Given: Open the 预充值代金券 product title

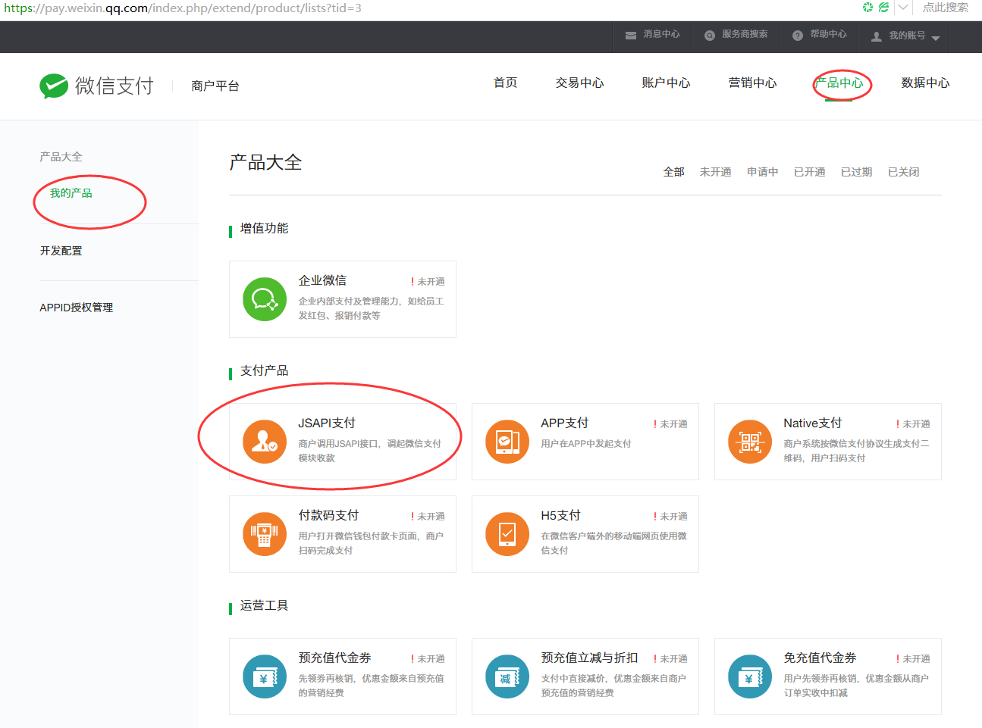Looking at the screenshot, I should (x=334, y=658).
